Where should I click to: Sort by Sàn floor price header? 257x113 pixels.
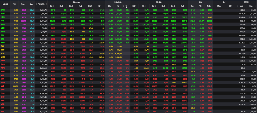tap(31, 4)
